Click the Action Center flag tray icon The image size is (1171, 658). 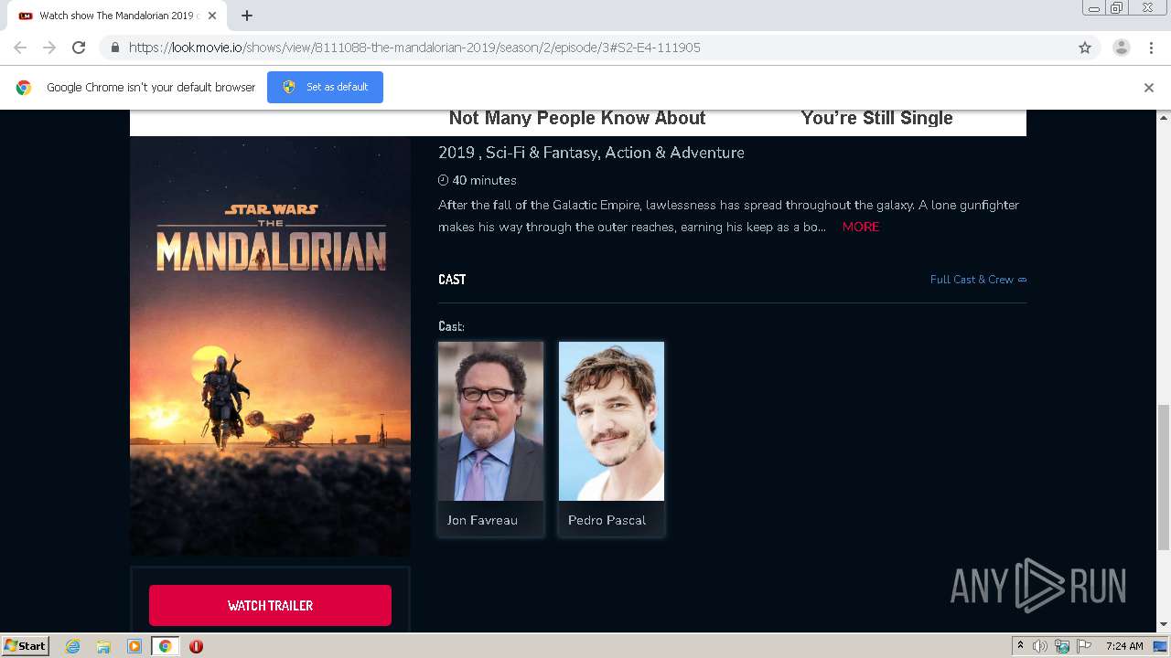(1084, 646)
